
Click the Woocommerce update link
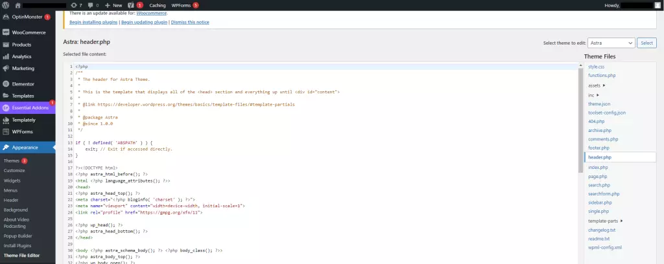click(152, 13)
